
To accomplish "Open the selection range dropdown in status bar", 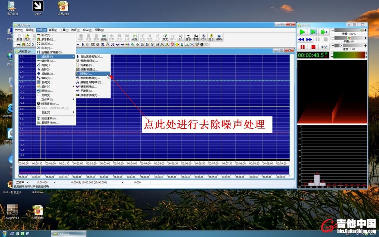I will pyautogui.click(x=122, y=182).
